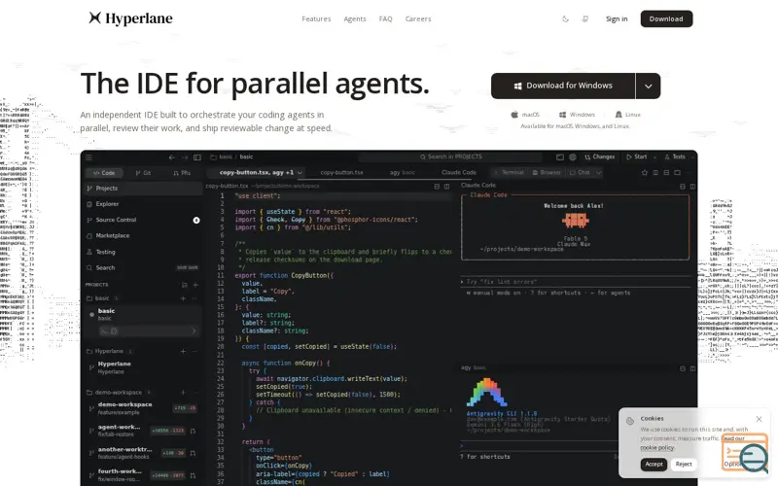Select the macOS platform option
The image size is (778, 486).
525,115
